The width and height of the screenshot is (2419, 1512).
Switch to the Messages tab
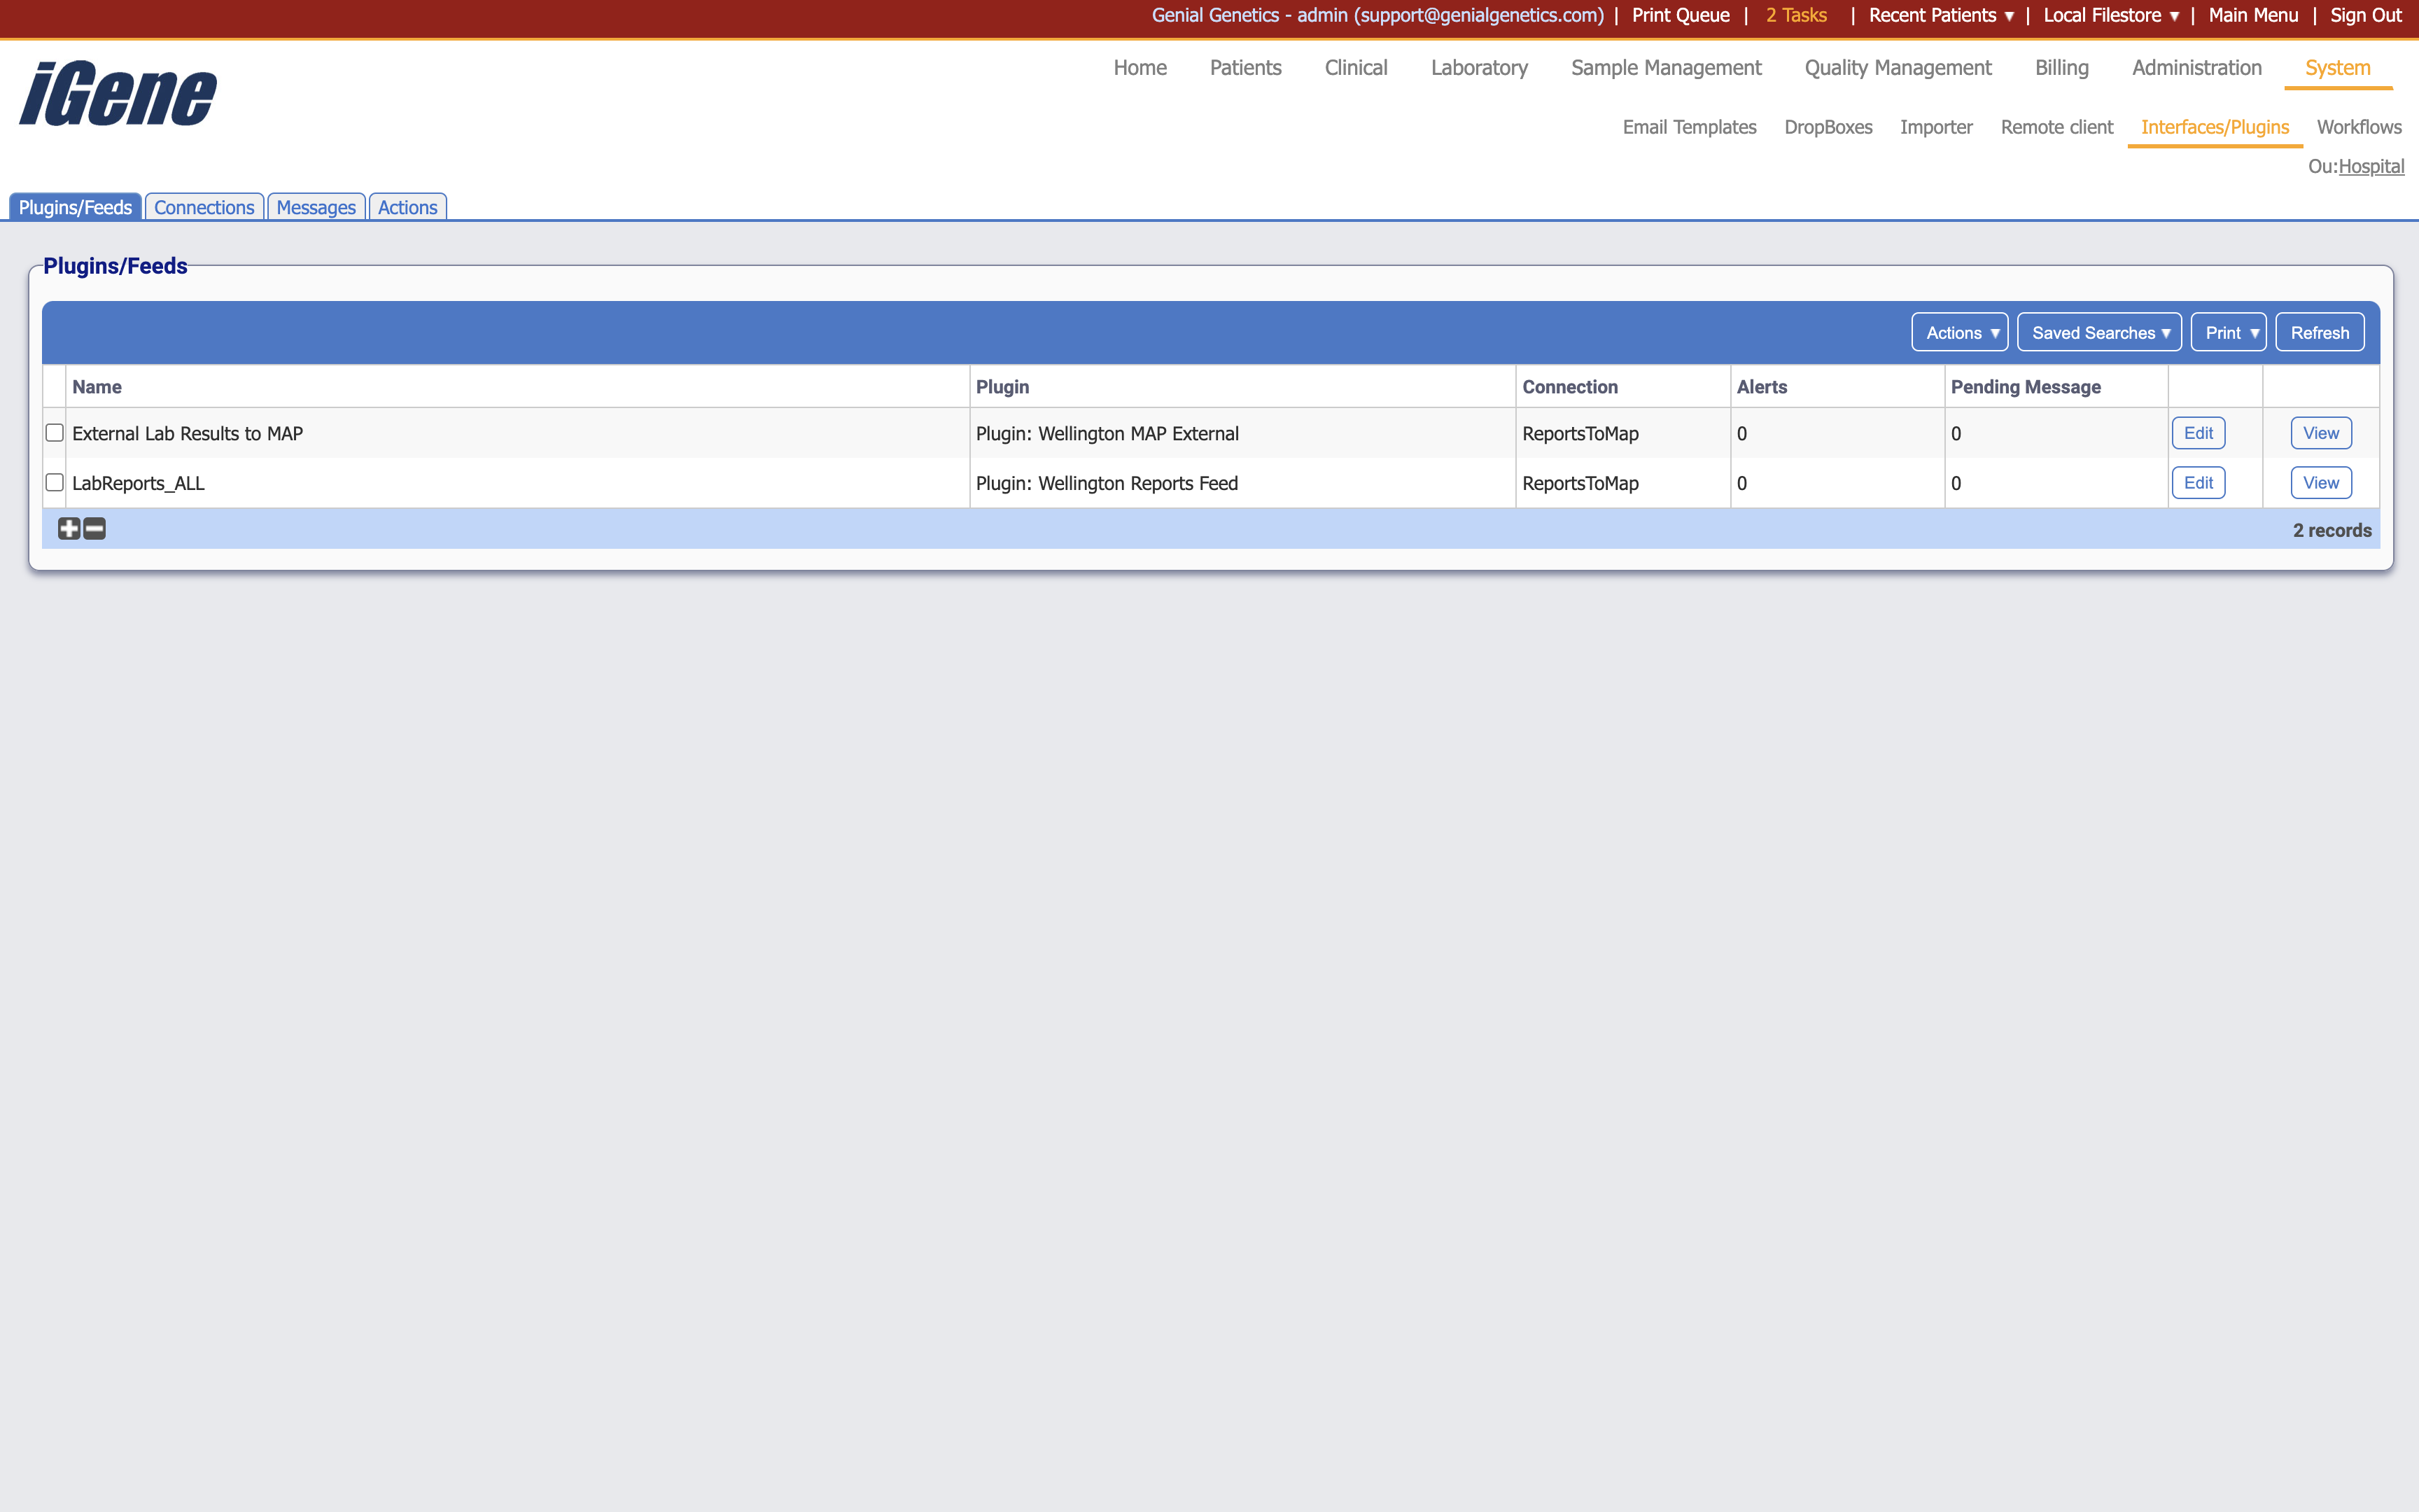pyautogui.click(x=316, y=207)
